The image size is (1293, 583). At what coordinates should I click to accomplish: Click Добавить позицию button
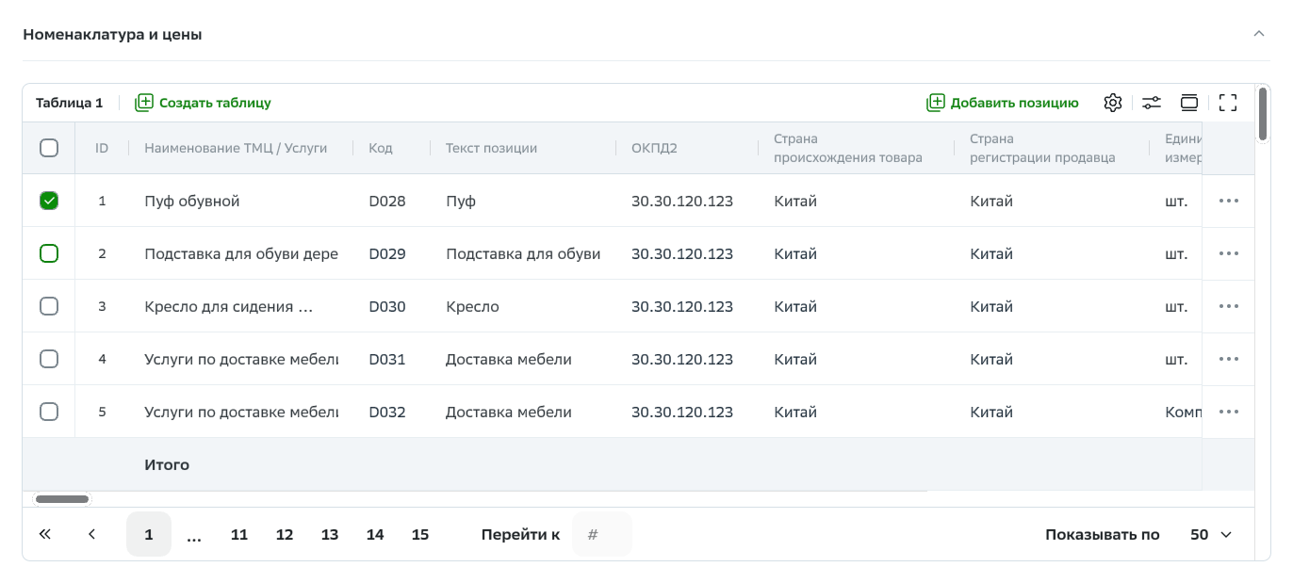click(x=1003, y=103)
